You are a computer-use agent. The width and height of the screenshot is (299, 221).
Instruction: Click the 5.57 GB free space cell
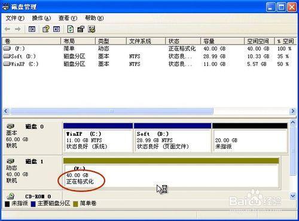click(x=257, y=64)
